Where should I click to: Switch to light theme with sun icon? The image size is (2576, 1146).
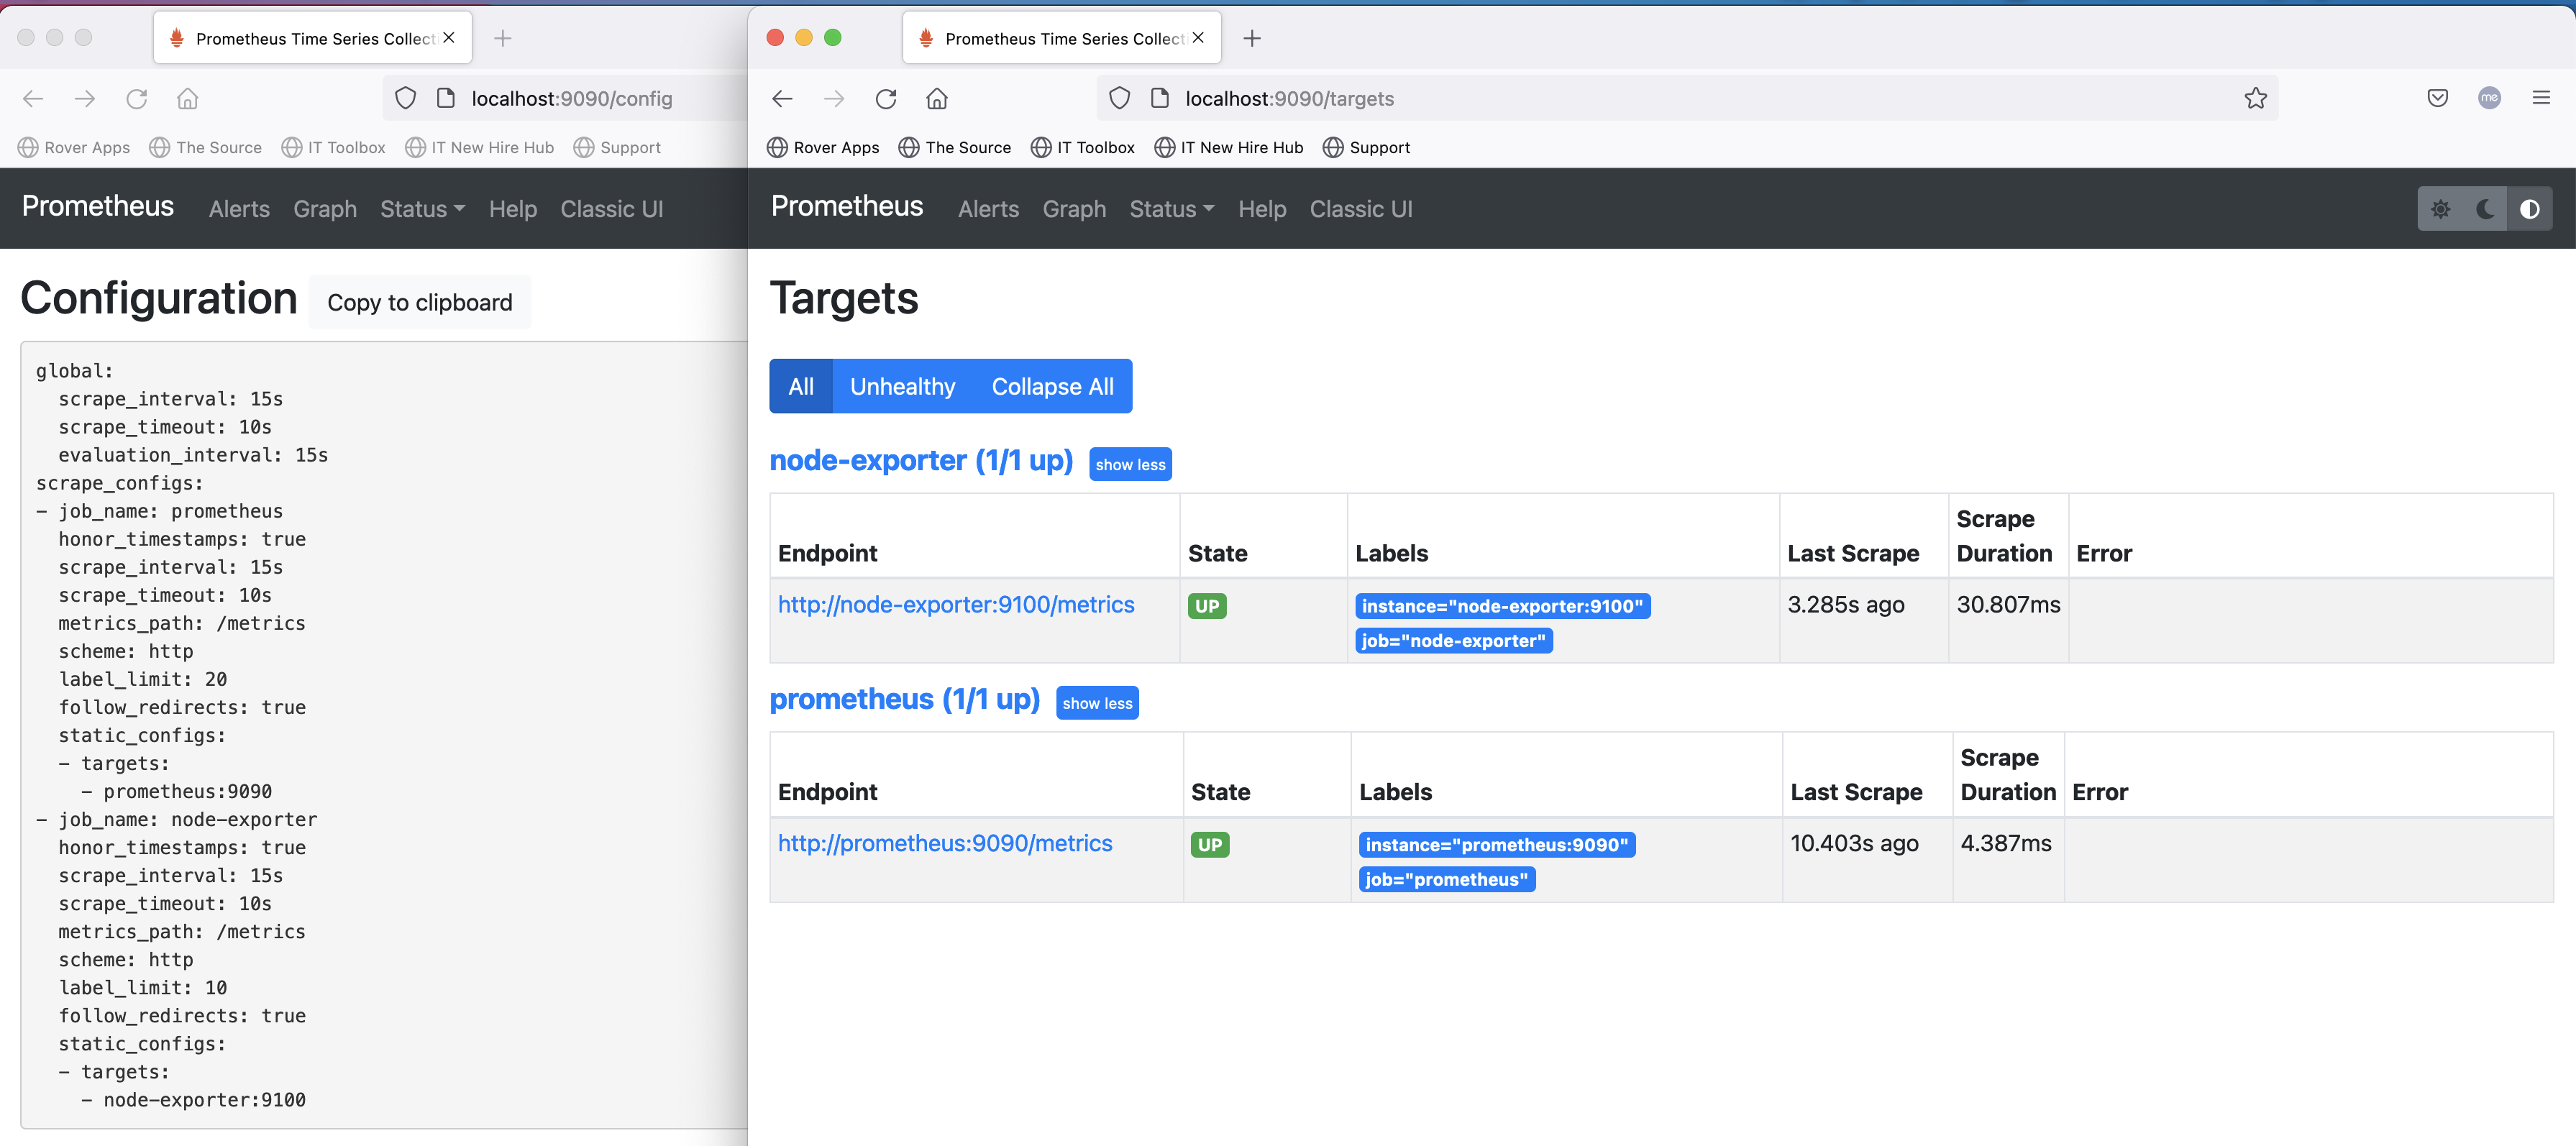click(2441, 209)
